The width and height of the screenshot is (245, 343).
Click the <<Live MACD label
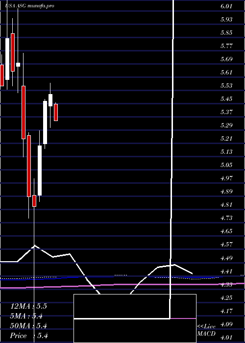[206, 330]
